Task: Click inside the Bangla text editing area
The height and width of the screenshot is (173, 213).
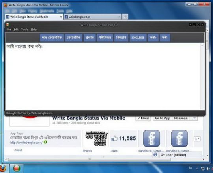Action: pyautogui.click(x=103, y=77)
